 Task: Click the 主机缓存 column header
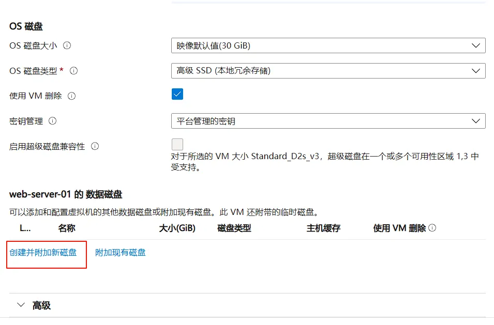click(321, 227)
